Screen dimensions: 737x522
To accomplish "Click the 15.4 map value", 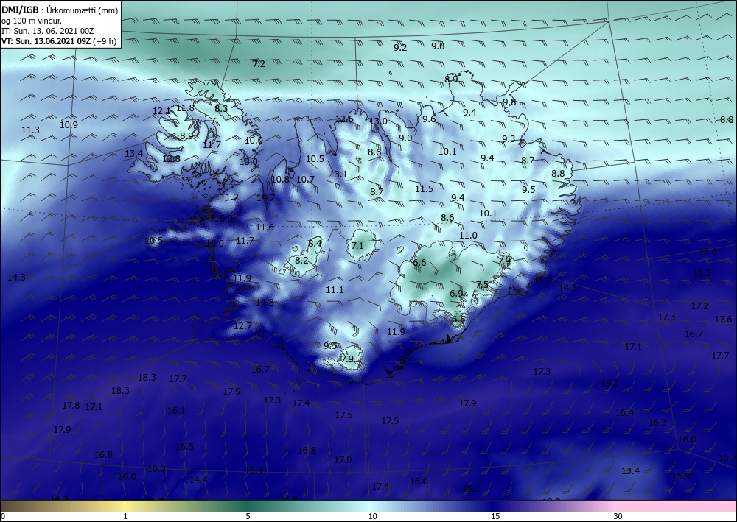I will pyautogui.click(x=254, y=470).
